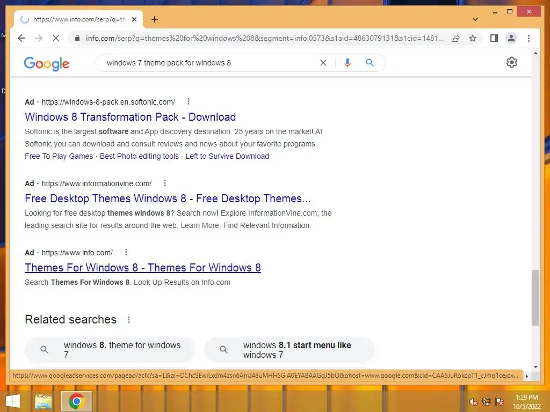Open the tab search chevron
This screenshot has width=550, height=412.
pos(475,19)
